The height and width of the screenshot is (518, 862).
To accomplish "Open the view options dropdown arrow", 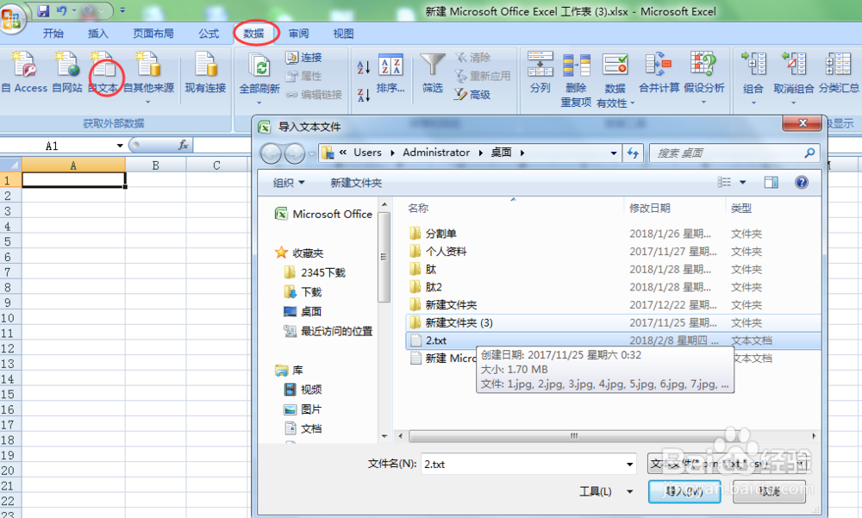I will (x=742, y=182).
